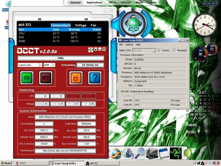Switch to the Fan tab in abit EQ
The width and height of the screenshot is (221, 166).
coord(93,25)
